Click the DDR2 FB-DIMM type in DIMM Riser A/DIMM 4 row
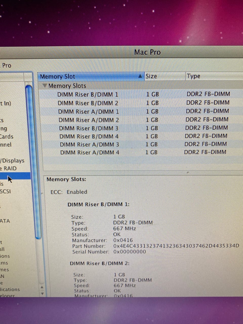Screen dimensions: 243x324 click(205, 152)
